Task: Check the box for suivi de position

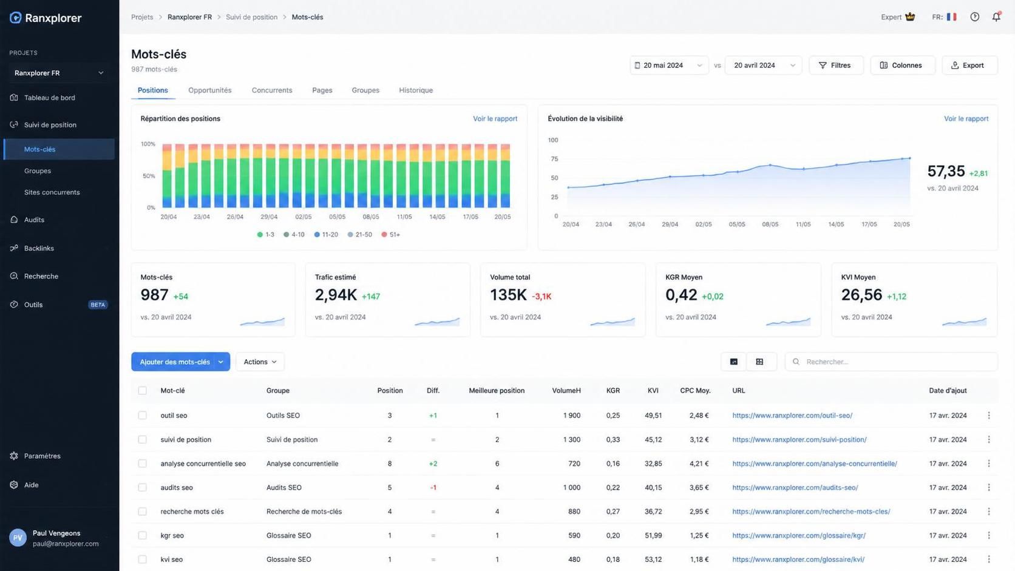Action: (142, 439)
